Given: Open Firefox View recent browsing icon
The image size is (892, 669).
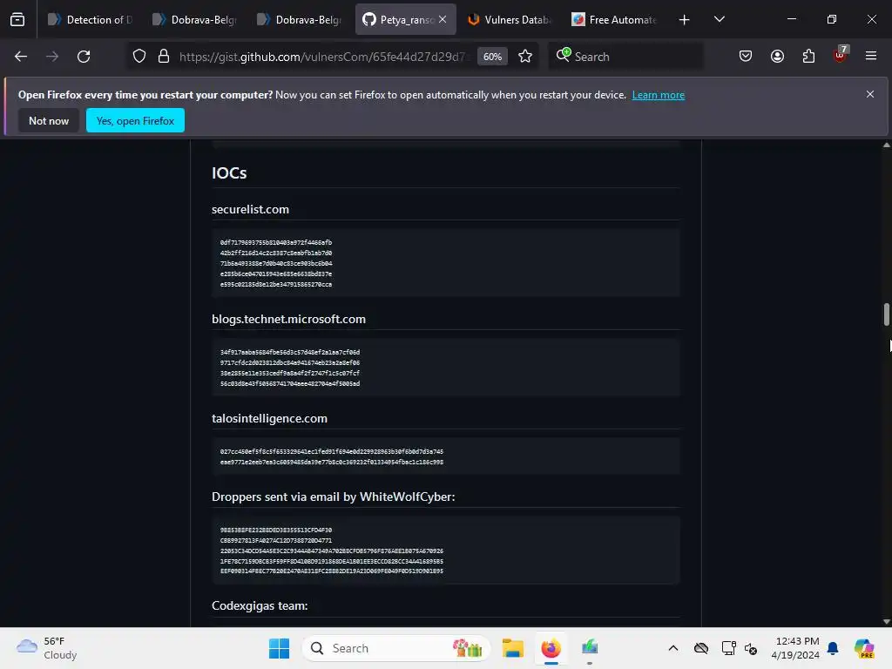Looking at the screenshot, I should [x=17, y=19].
